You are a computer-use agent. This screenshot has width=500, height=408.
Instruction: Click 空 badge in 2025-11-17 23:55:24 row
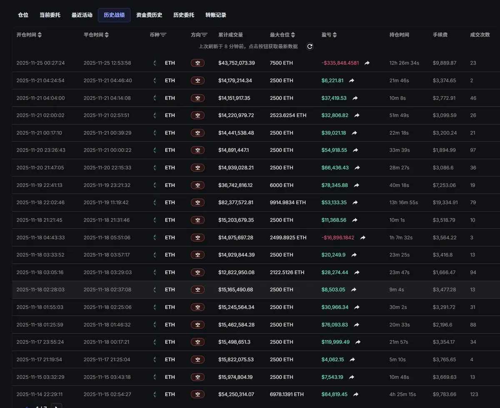click(x=197, y=342)
